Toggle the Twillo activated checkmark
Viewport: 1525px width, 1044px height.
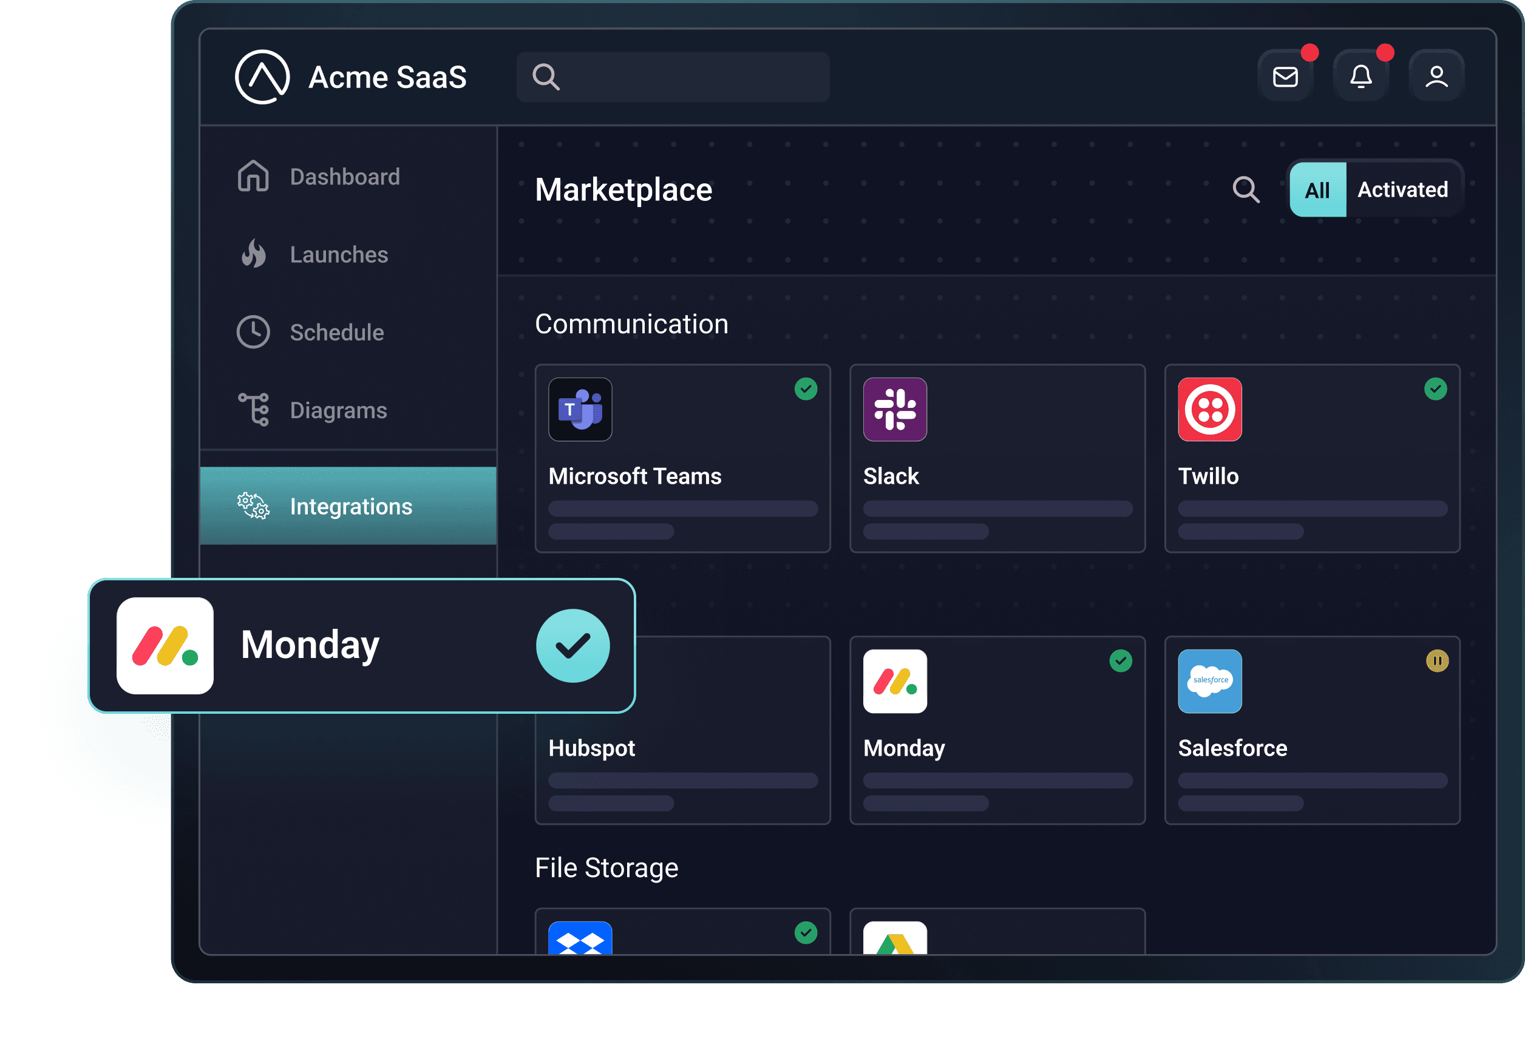coord(1436,389)
